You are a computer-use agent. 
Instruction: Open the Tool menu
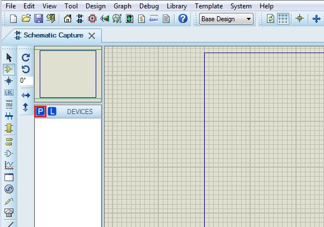71,6
